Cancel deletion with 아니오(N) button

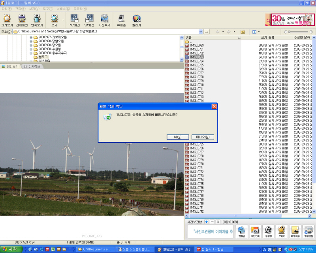tap(203, 137)
